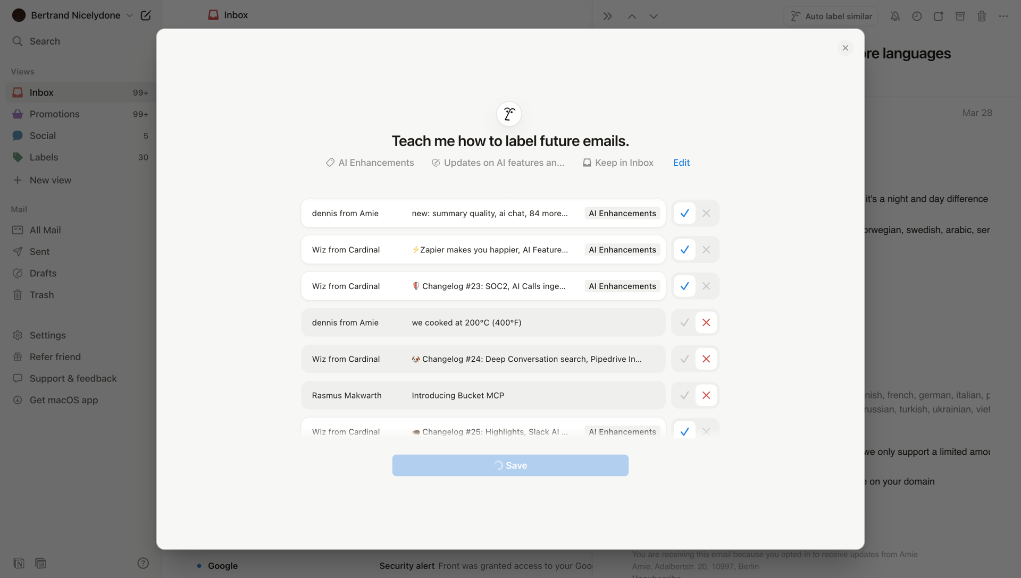Launch Notion Calendar from the bottom icon

point(40,563)
